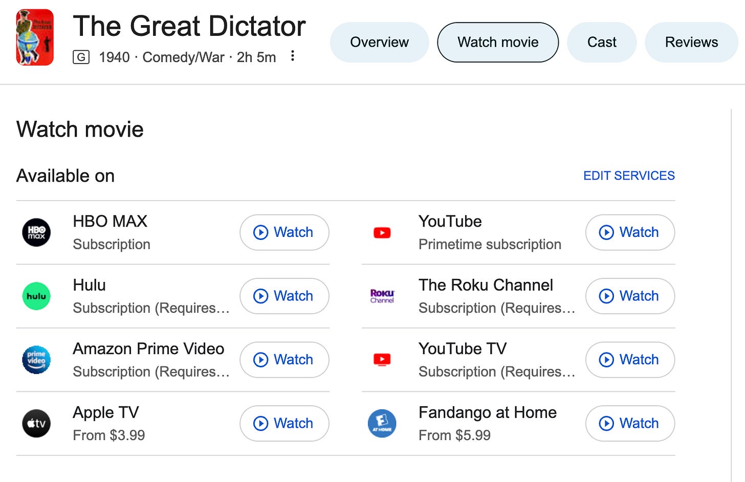Select the HBO MAX service name
This screenshot has height=482, width=745.
click(x=110, y=221)
